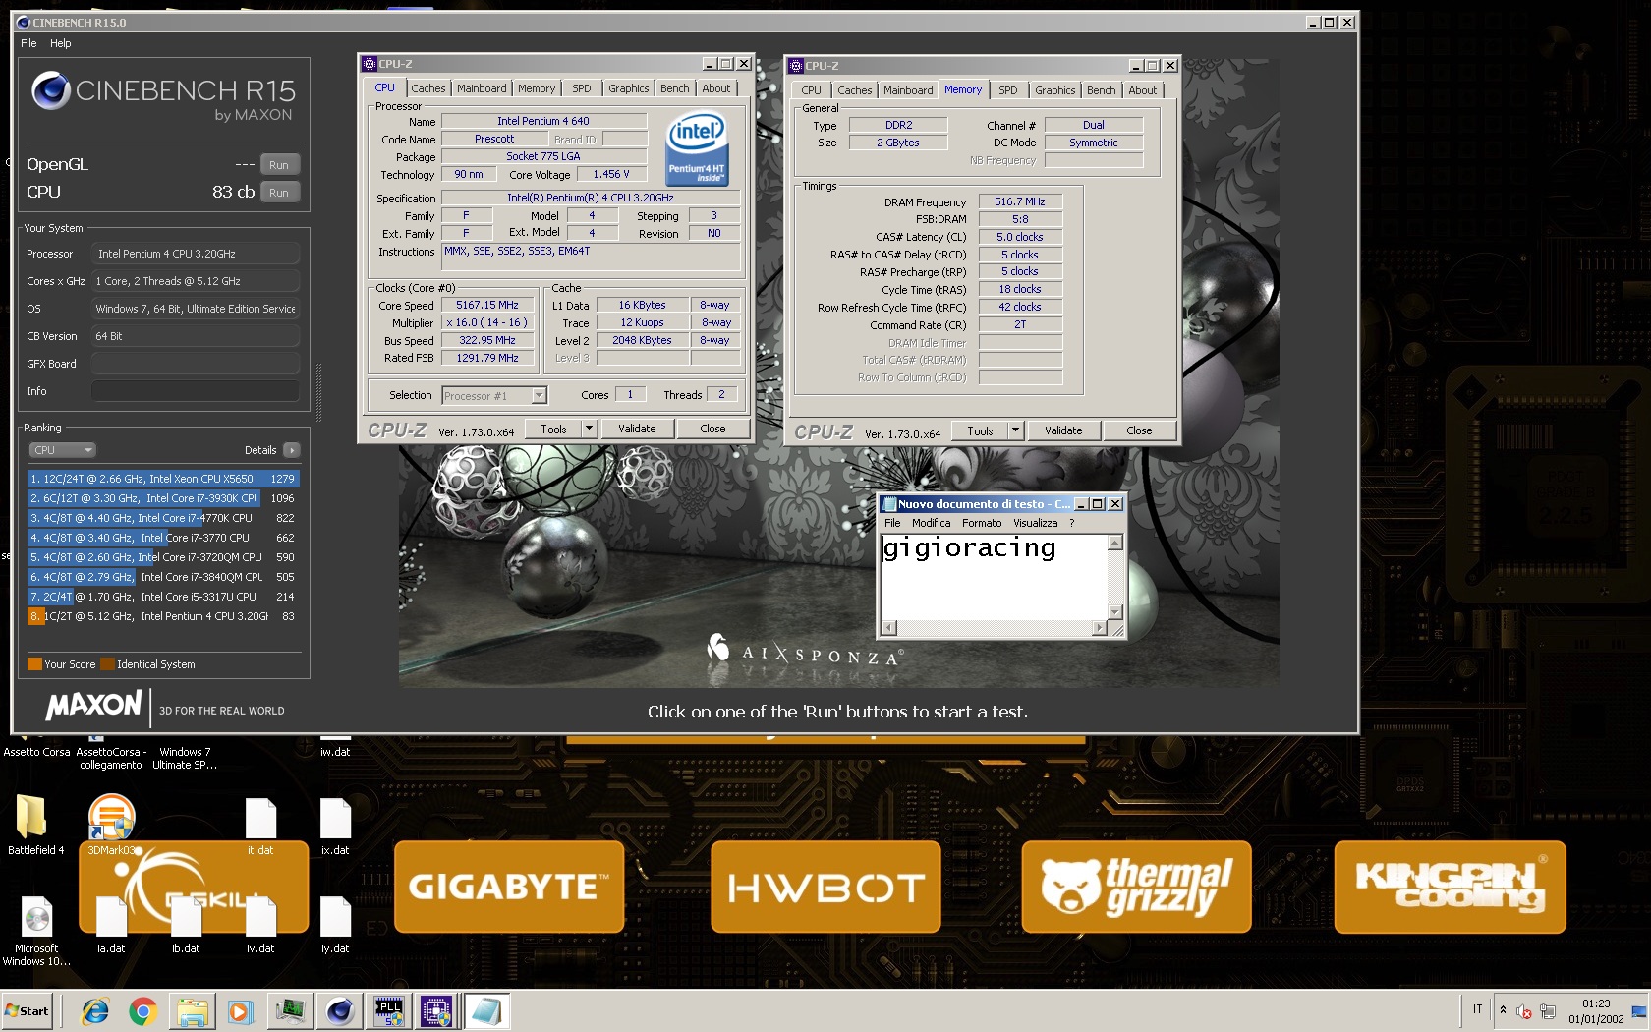Select the Microsoft Windows 10 disc icon
1651x1032 pixels.
[36, 932]
